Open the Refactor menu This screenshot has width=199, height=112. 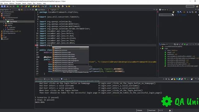(12, 3)
